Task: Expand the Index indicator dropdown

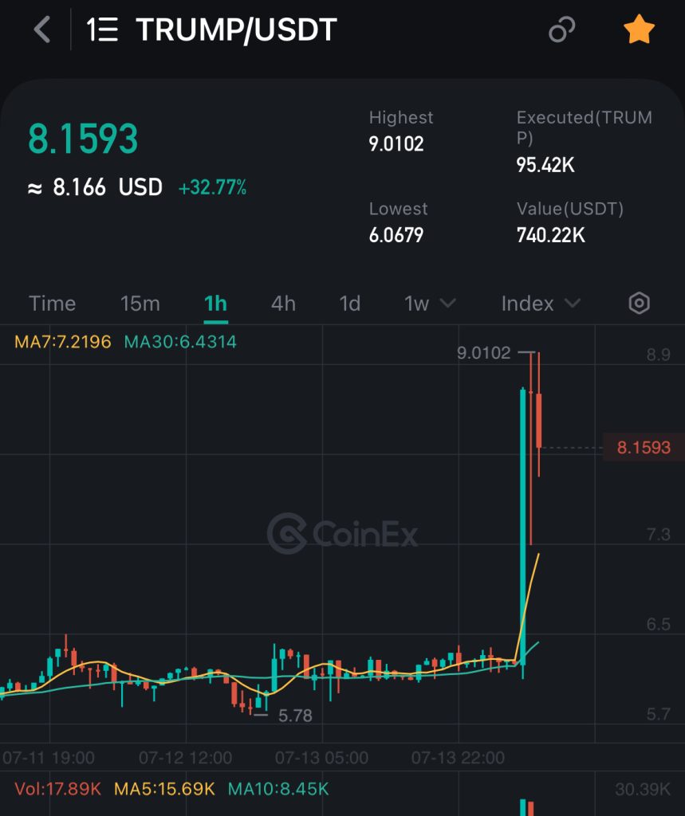Action: pyautogui.click(x=541, y=304)
